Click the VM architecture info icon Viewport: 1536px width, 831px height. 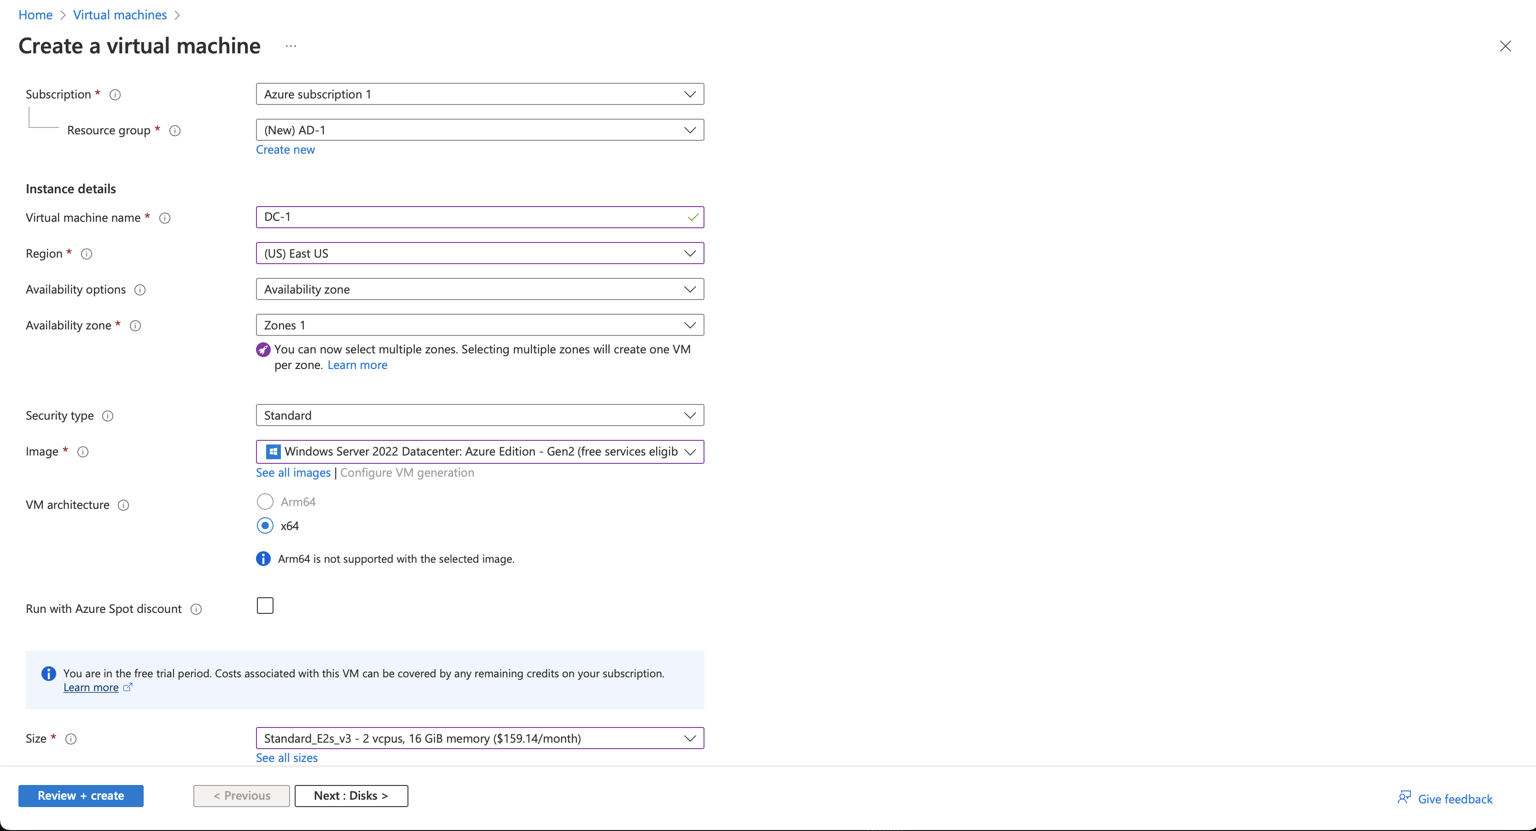(123, 505)
